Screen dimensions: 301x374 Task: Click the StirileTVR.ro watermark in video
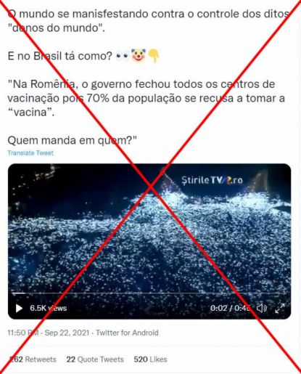[212, 180]
